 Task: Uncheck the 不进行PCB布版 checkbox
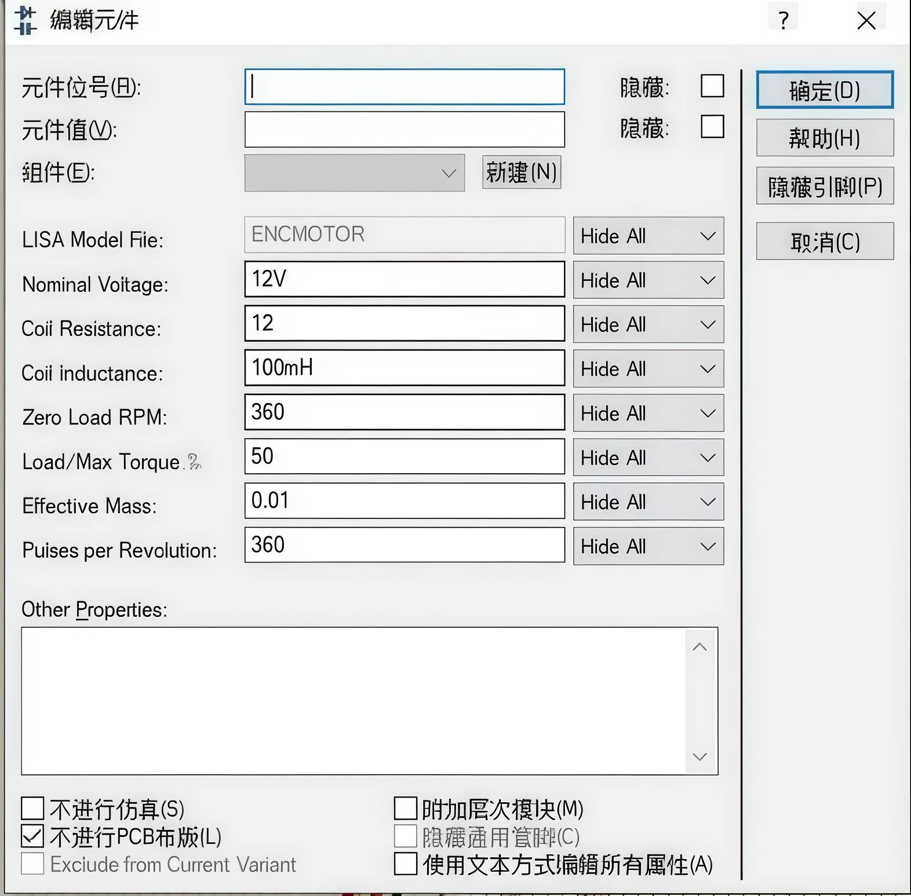point(32,836)
